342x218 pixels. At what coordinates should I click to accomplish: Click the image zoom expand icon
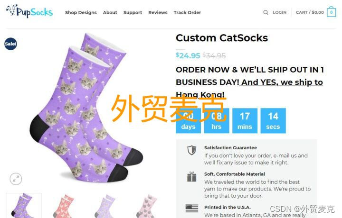pos(16,179)
